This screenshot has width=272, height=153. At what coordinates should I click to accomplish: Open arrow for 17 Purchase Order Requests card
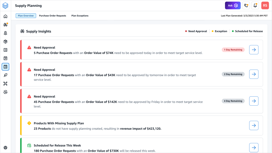point(254,74)
